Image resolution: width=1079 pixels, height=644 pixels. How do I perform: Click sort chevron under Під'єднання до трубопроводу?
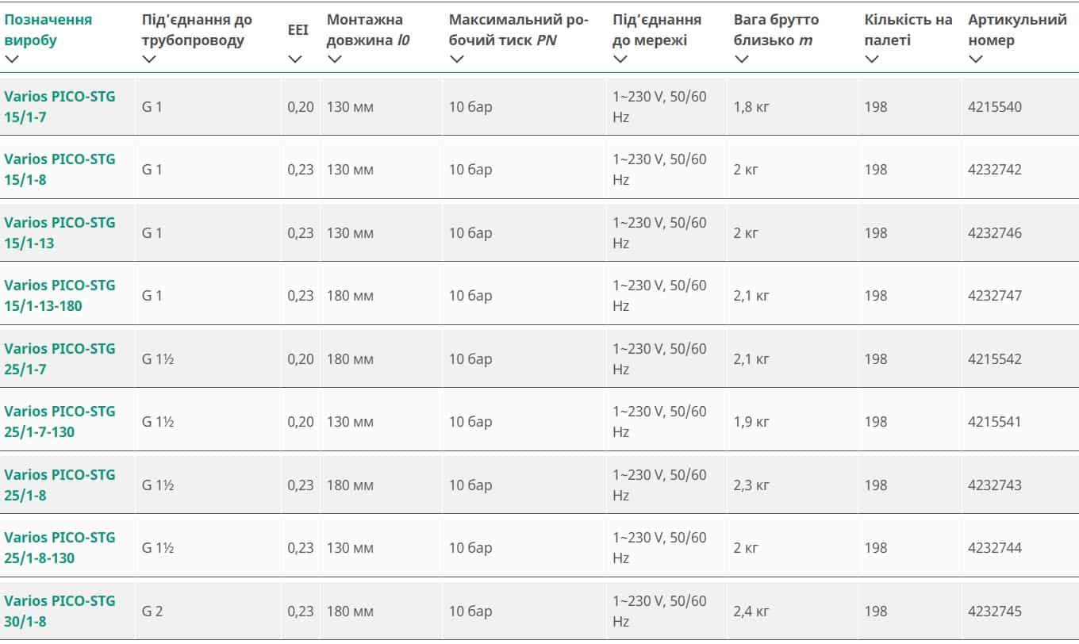pos(149,59)
